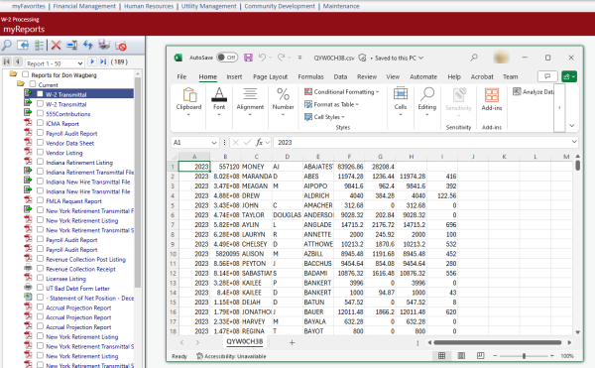Switch to Page Break Preview in status bar
The height and width of the screenshot is (368, 595).
pos(480,356)
